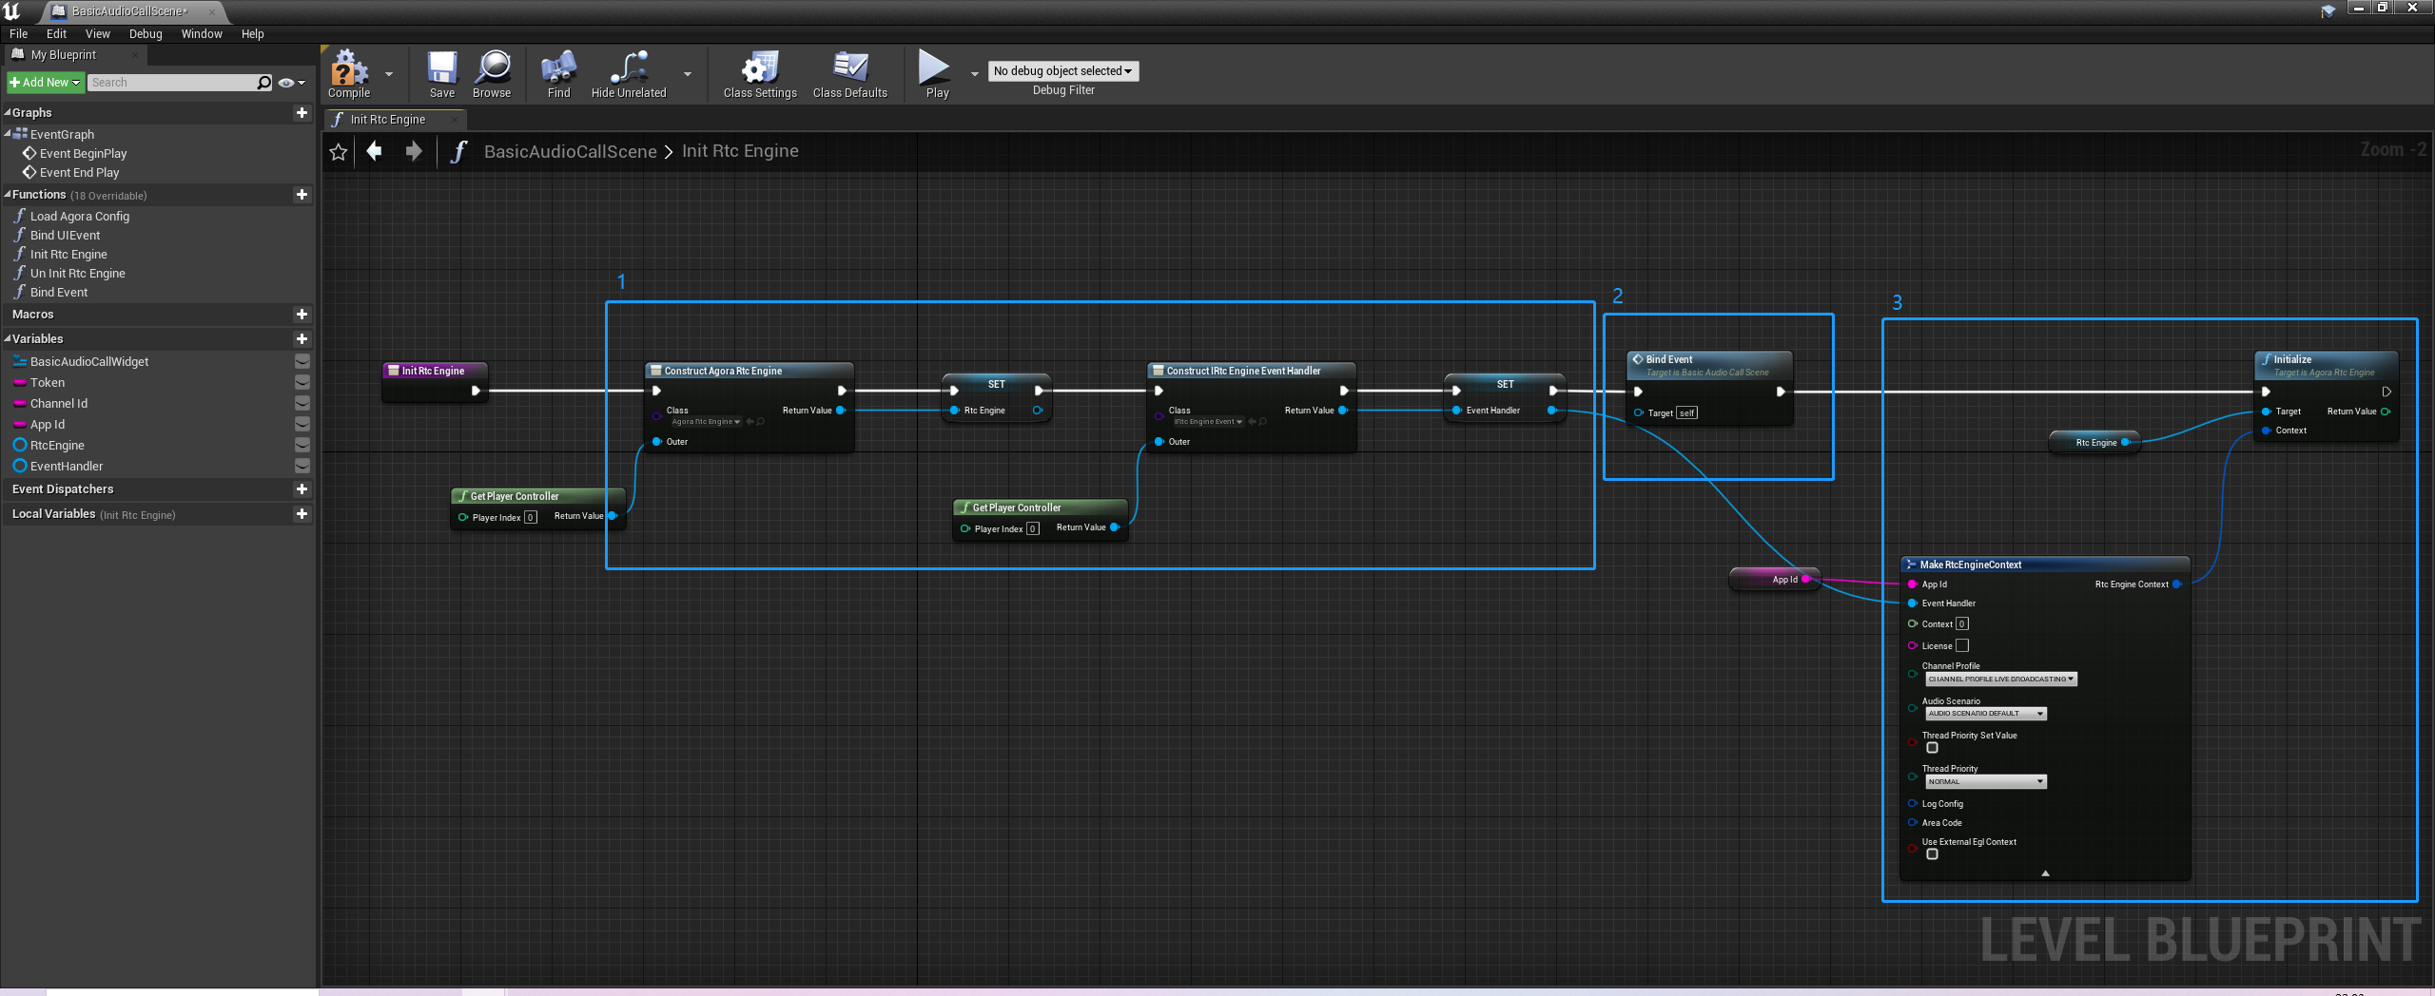
Task: Add new function plus icon
Action: (302, 194)
